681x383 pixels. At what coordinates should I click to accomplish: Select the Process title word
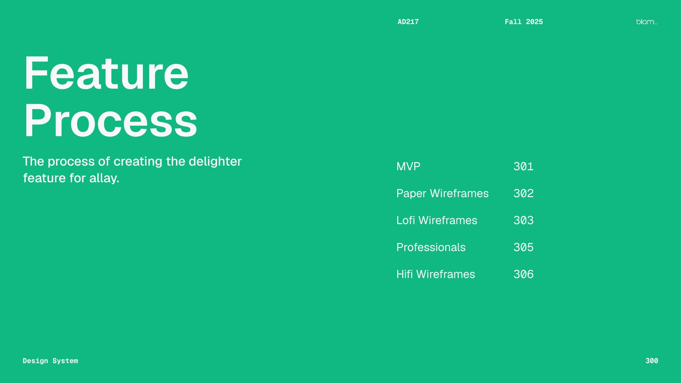pyautogui.click(x=110, y=121)
